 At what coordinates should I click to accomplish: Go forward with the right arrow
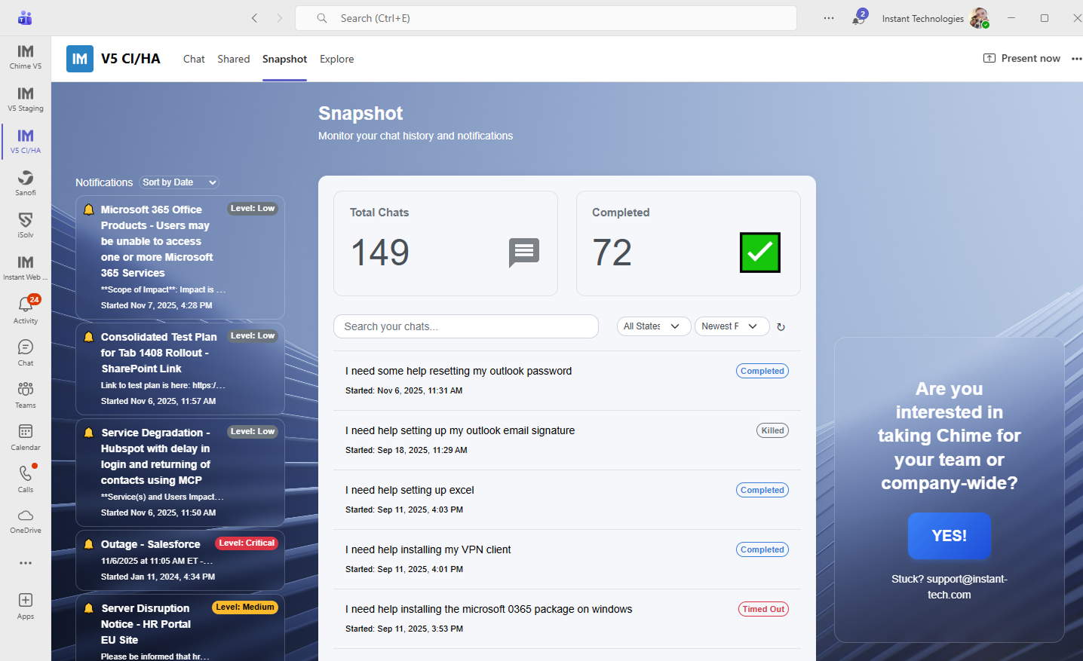pyautogui.click(x=280, y=18)
